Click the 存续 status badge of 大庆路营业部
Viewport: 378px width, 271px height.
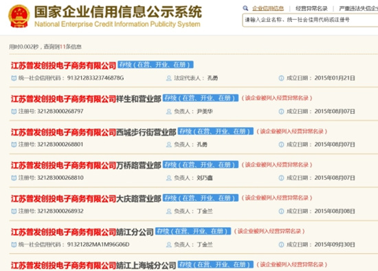pyautogui.click(x=201, y=198)
